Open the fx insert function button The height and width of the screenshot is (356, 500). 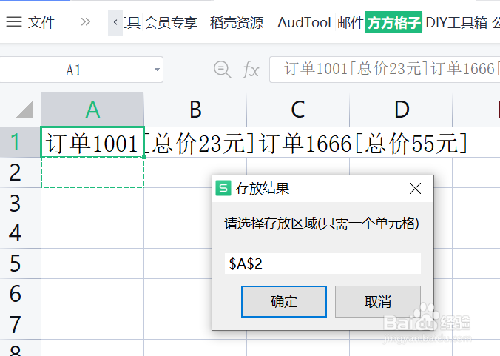[251, 70]
